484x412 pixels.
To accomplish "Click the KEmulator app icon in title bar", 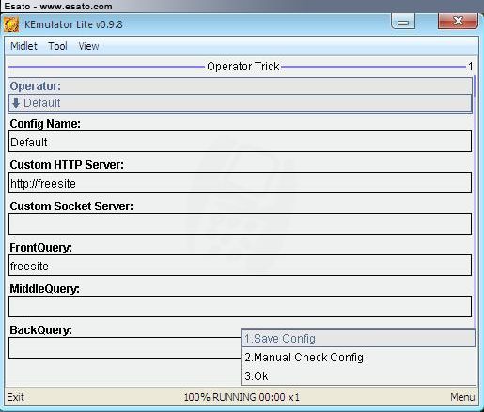I will [11, 24].
